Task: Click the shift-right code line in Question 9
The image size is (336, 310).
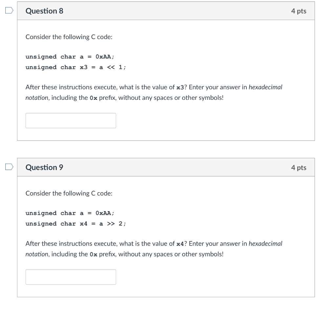Action: pyautogui.click(x=76, y=224)
